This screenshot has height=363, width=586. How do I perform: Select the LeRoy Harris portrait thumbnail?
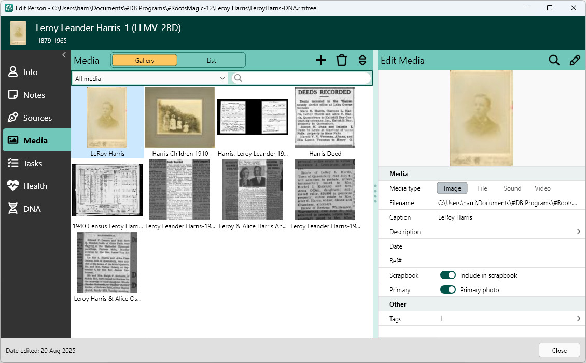click(107, 122)
